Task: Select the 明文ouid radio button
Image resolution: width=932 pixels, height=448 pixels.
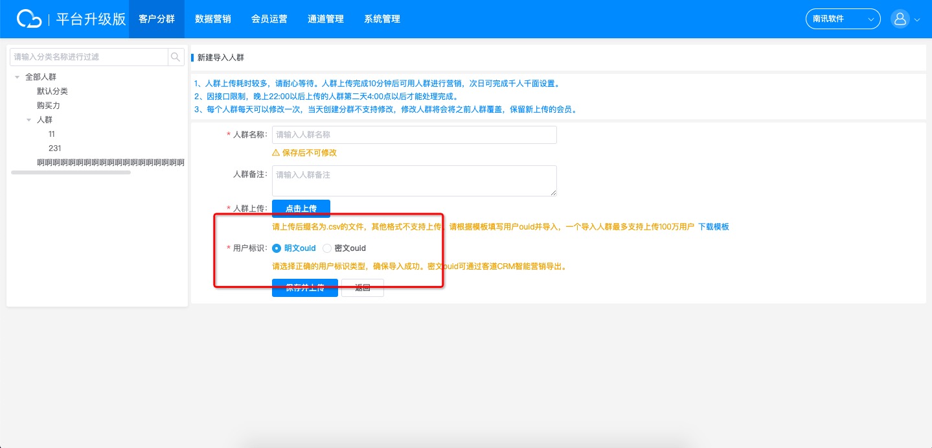Action: [277, 248]
